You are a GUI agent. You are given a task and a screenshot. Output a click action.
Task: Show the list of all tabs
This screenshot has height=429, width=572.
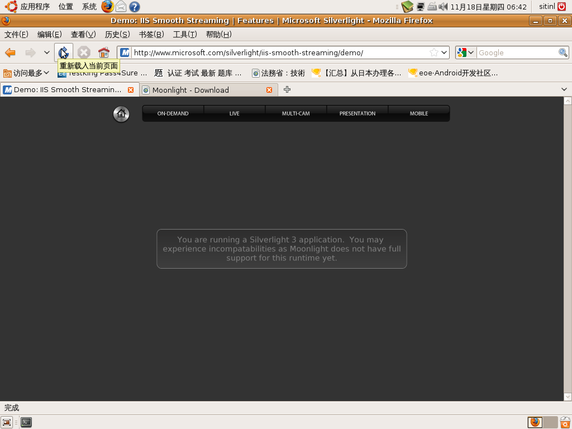[x=564, y=89]
